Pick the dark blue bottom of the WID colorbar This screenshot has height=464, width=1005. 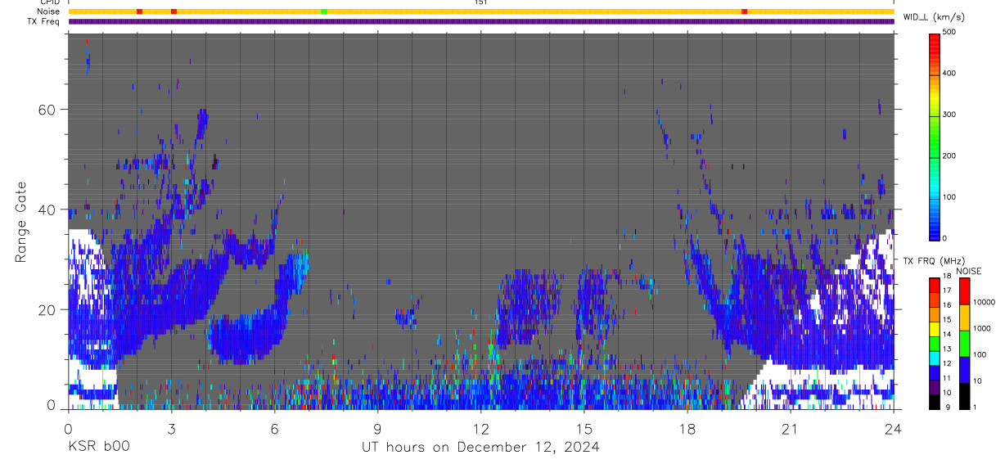[934, 233]
